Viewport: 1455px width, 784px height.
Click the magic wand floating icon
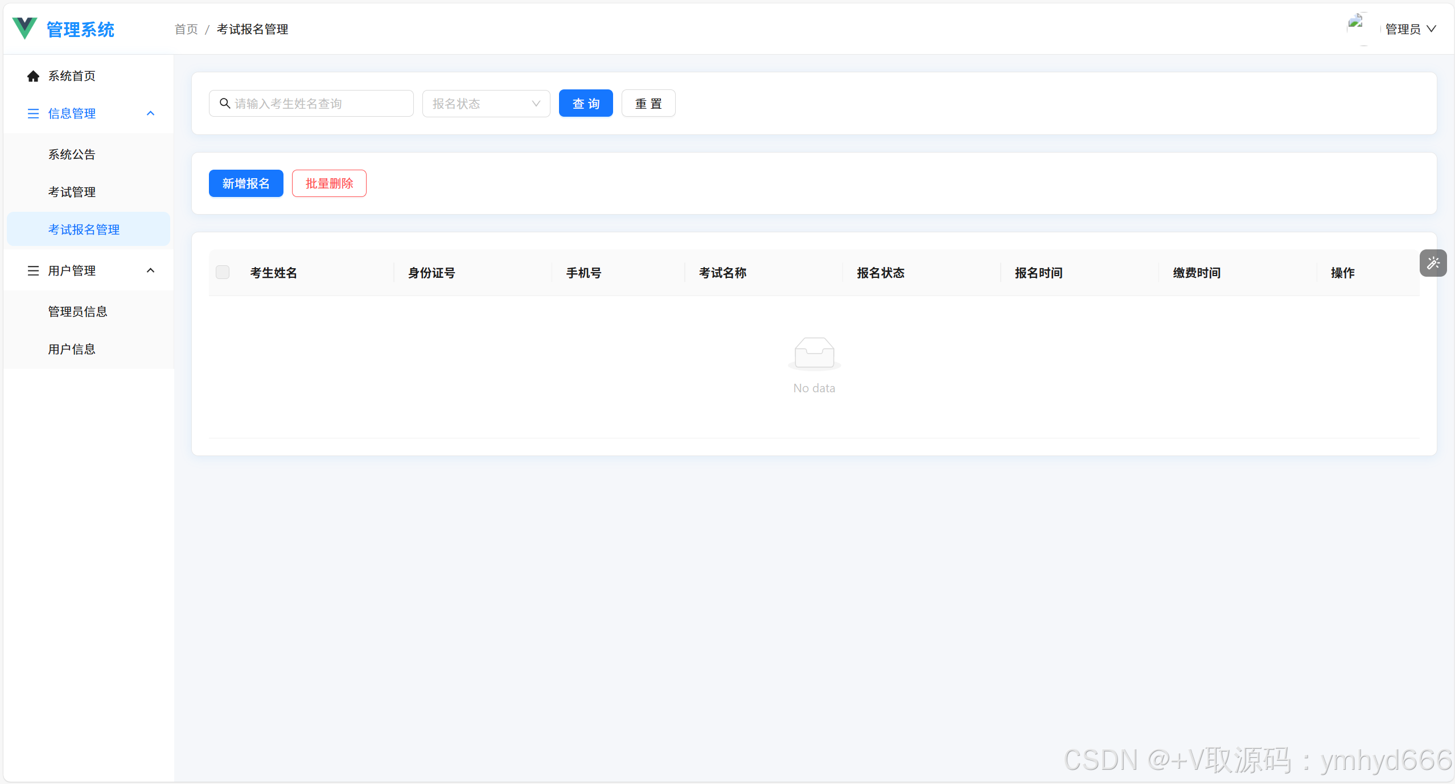1433,263
